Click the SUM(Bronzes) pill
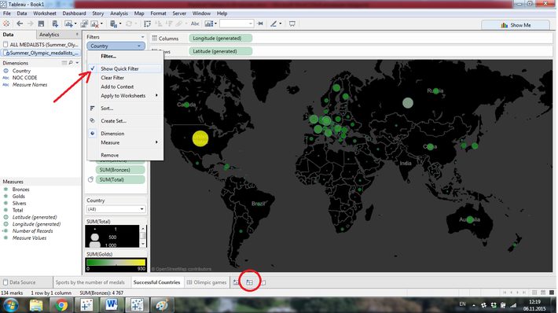This screenshot has width=558, height=313. click(x=119, y=170)
